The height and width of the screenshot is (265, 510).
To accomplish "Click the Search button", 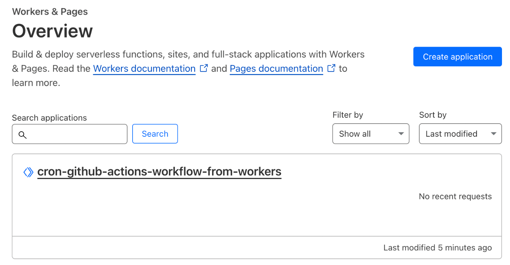I will coord(155,134).
